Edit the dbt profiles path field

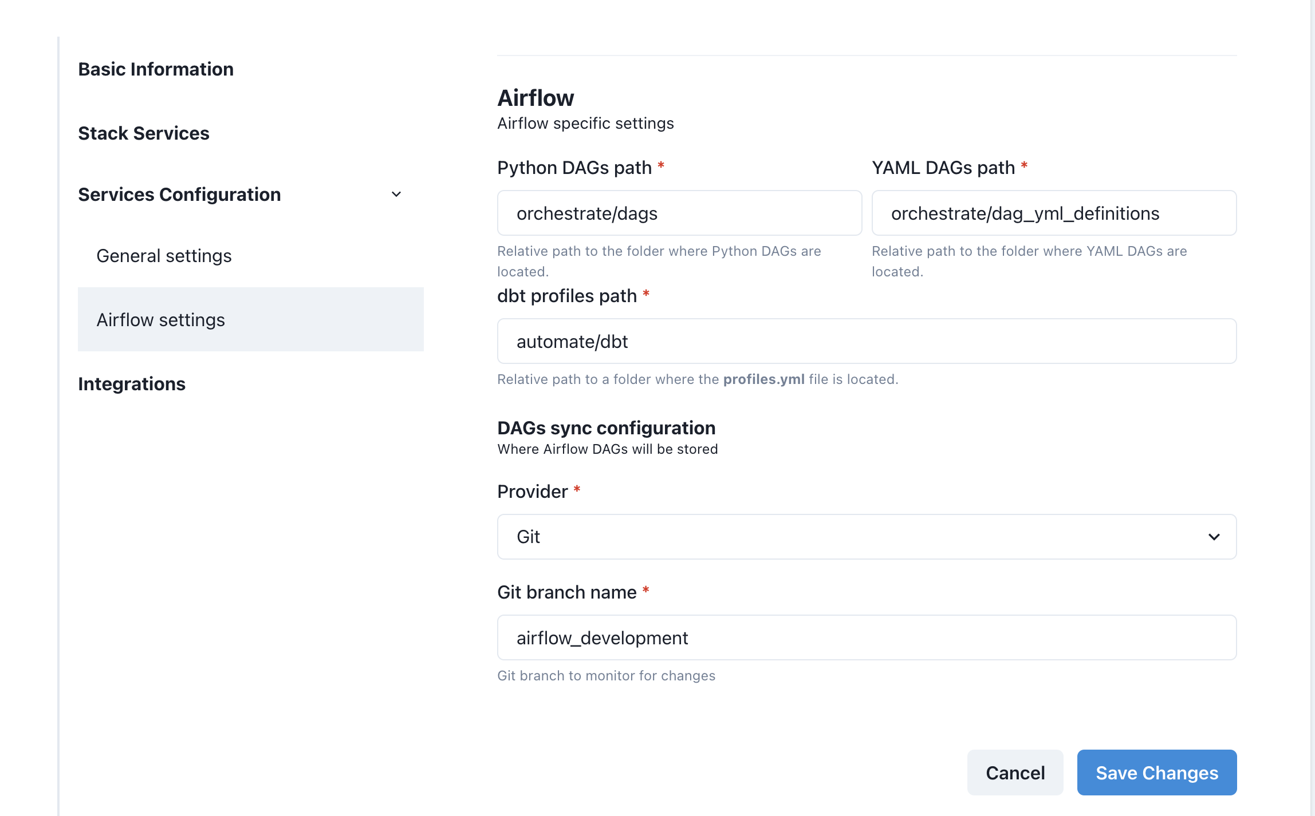[867, 341]
